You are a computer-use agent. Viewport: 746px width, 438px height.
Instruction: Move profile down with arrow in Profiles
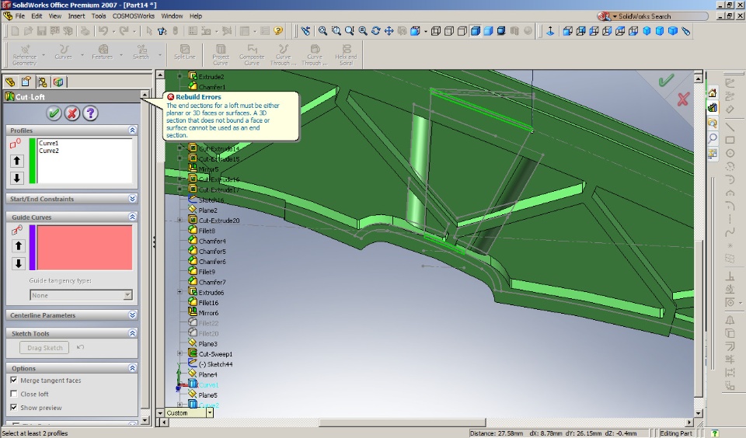coord(17,178)
